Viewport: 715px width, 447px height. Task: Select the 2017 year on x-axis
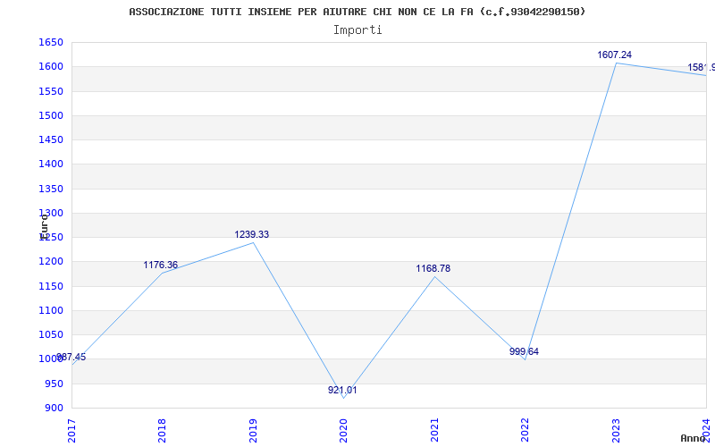pyautogui.click(x=72, y=429)
